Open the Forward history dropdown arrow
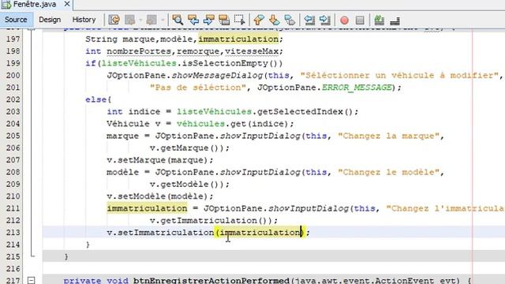Screen dimensions: 505x284 pos(163,20)
